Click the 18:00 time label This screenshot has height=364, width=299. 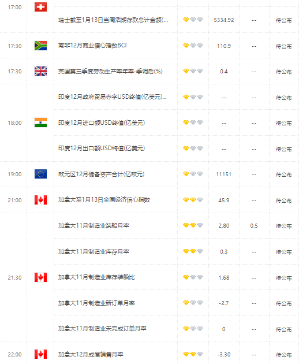point(14,123)
